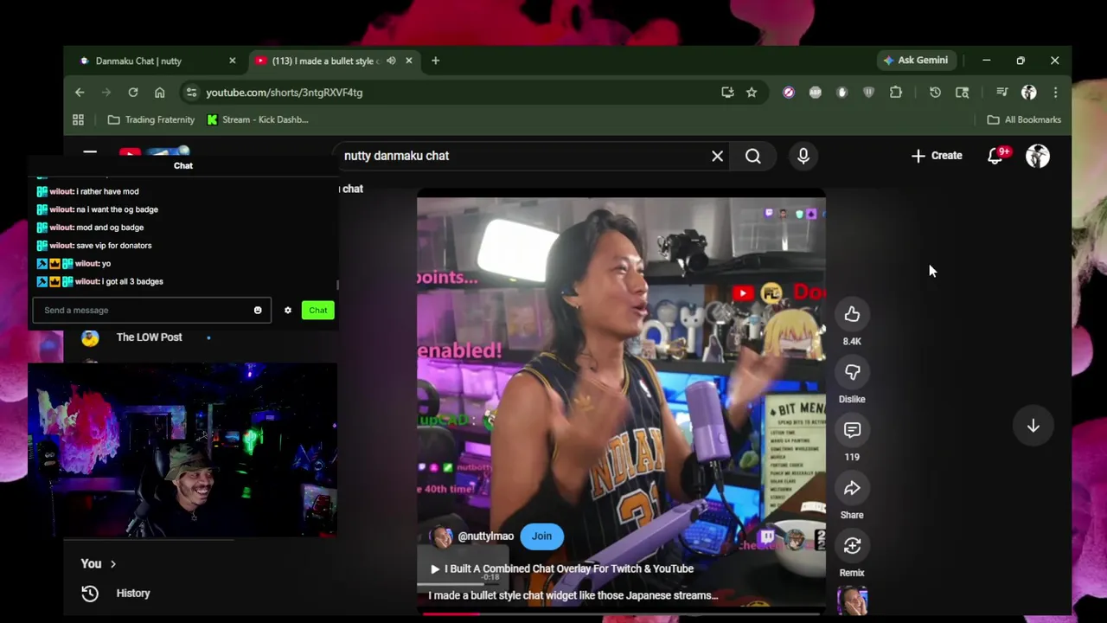Screen dimensions: 1107x623
Task: Open @nuttylmao channel
Action: pos(485,536)
